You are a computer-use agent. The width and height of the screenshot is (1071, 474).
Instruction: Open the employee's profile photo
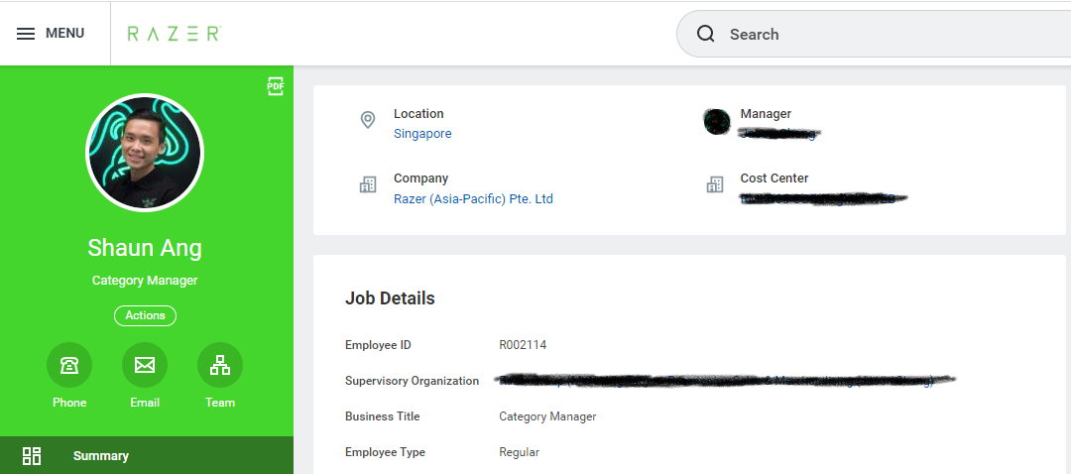(x=145, y=153)
